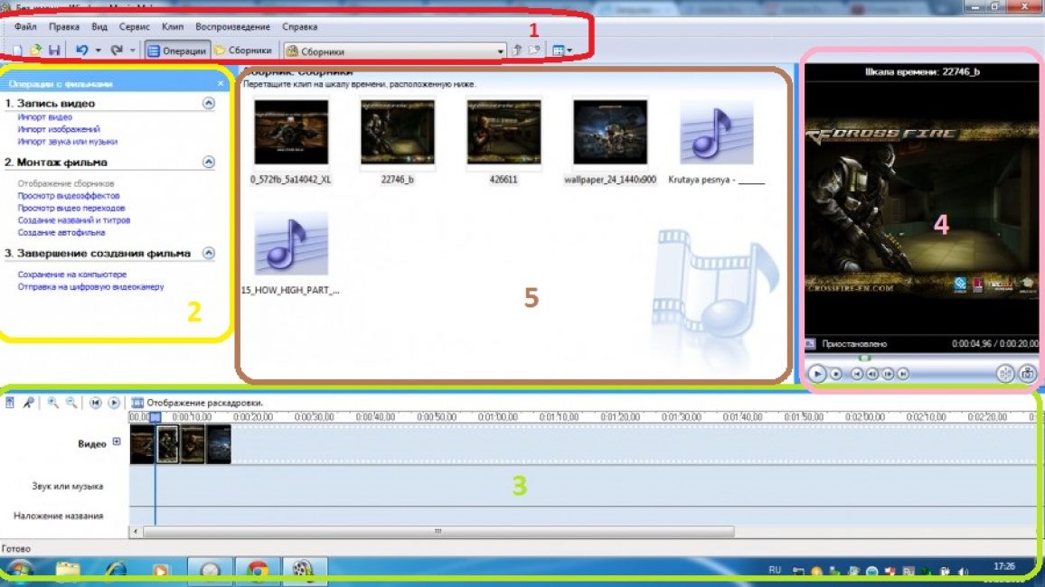Click the Split Clip icon

(x=1005, y=374)
